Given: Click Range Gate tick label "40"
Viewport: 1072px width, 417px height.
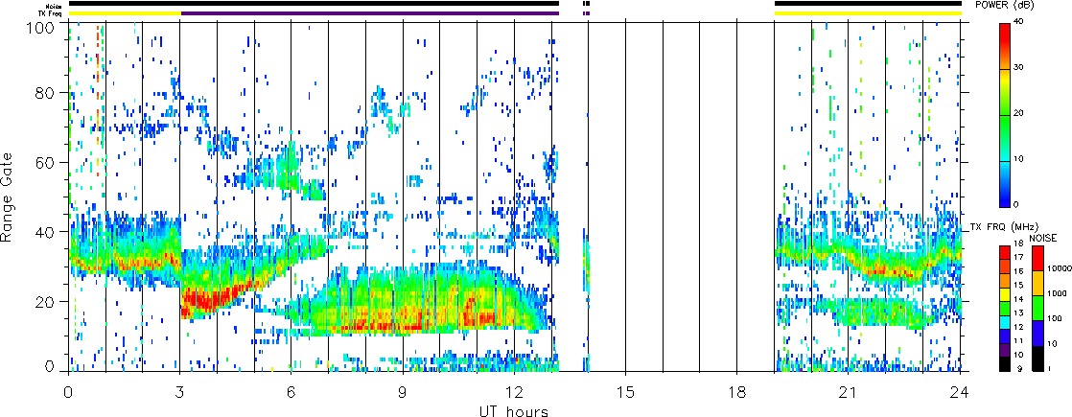Looking at the screenshot, I should pyautogui.click(x=44, y=232).
